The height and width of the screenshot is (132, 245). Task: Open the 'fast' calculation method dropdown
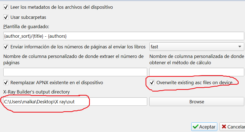click(196, 47)
